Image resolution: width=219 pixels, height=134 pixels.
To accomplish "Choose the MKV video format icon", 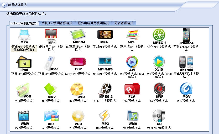I will pyautogui.click(x=51, y=91).
